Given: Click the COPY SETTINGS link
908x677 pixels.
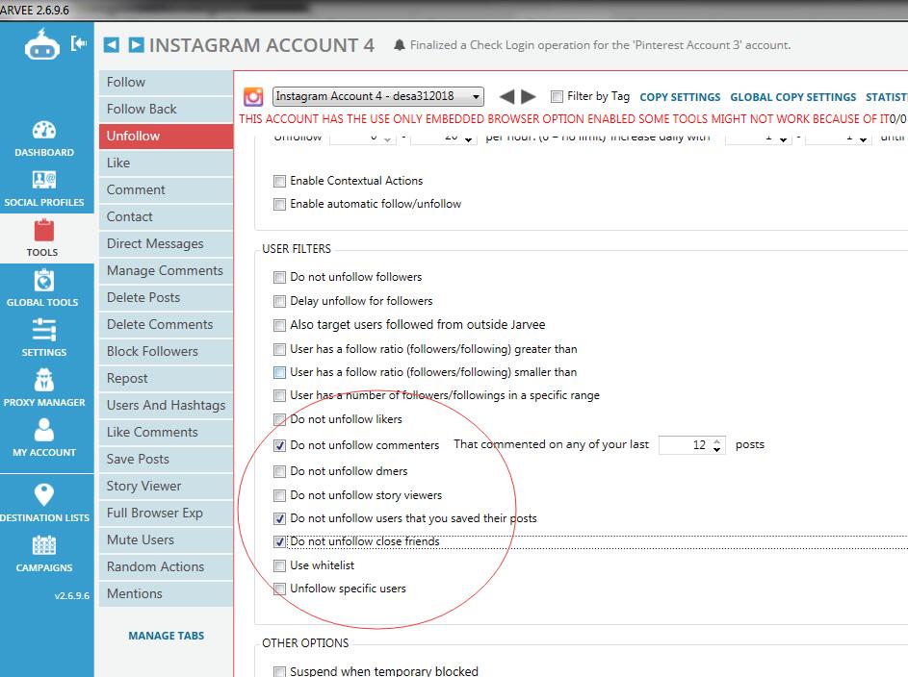Looking at the screenshot, I should (x=680, y=97).
